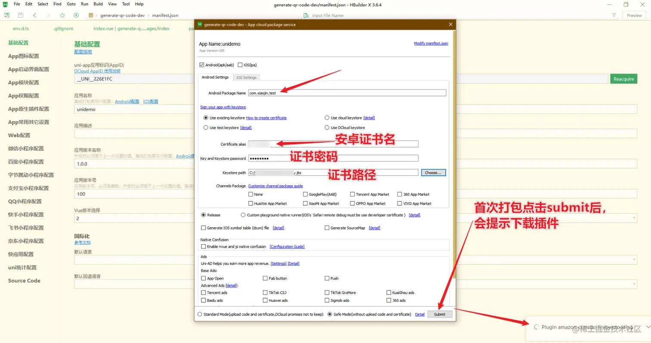Open the Configuration Guide link
The height and width of the screenshot is (343, 651).
click(287, 247)
